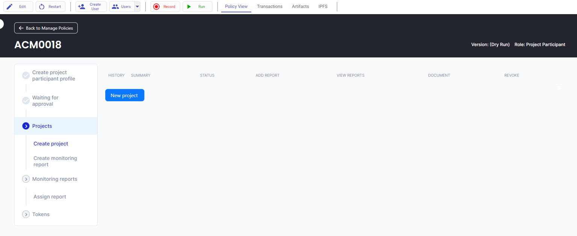Viewport: 577px width, 236px height.
Task: Open the Artifacts tab
Action: [300, 6]
